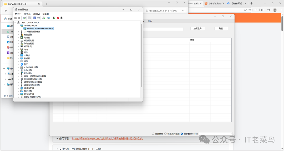Click the 刷机 button in MiFlash

[x=221, y=28]
